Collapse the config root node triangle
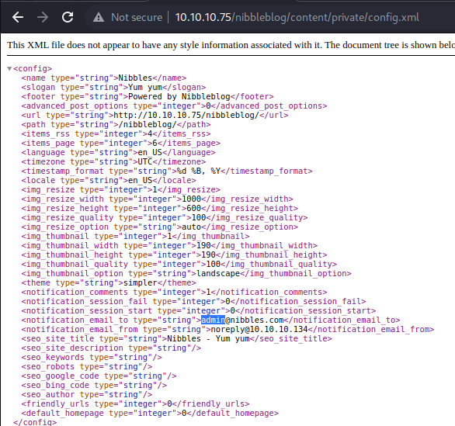Screen dimensions: 455x426 (x=9, y=69)
